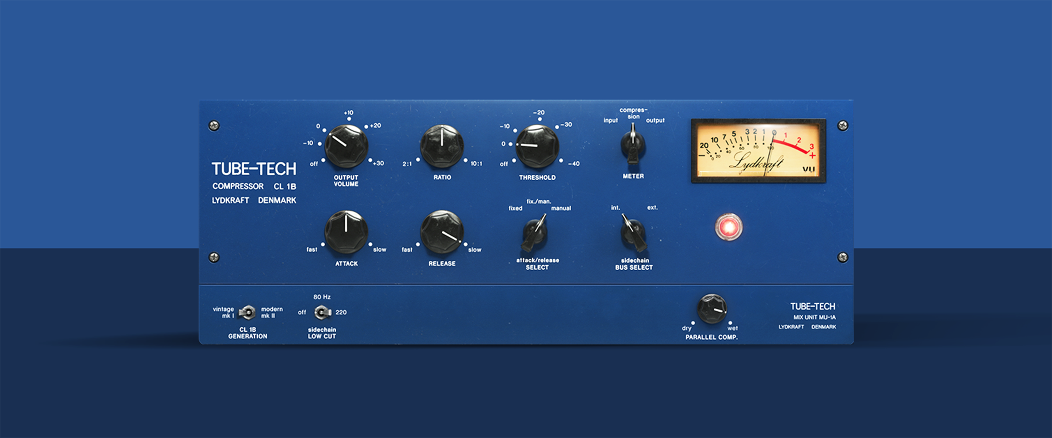Click the vintage mk I label

point(224,312)
